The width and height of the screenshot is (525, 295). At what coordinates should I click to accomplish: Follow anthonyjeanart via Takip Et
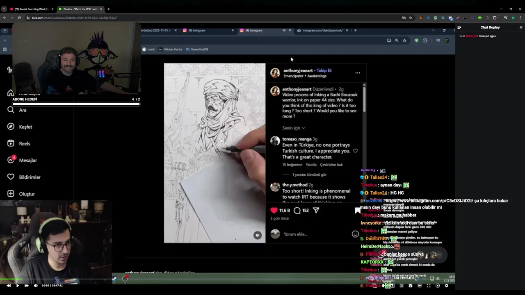click(324, 70)
